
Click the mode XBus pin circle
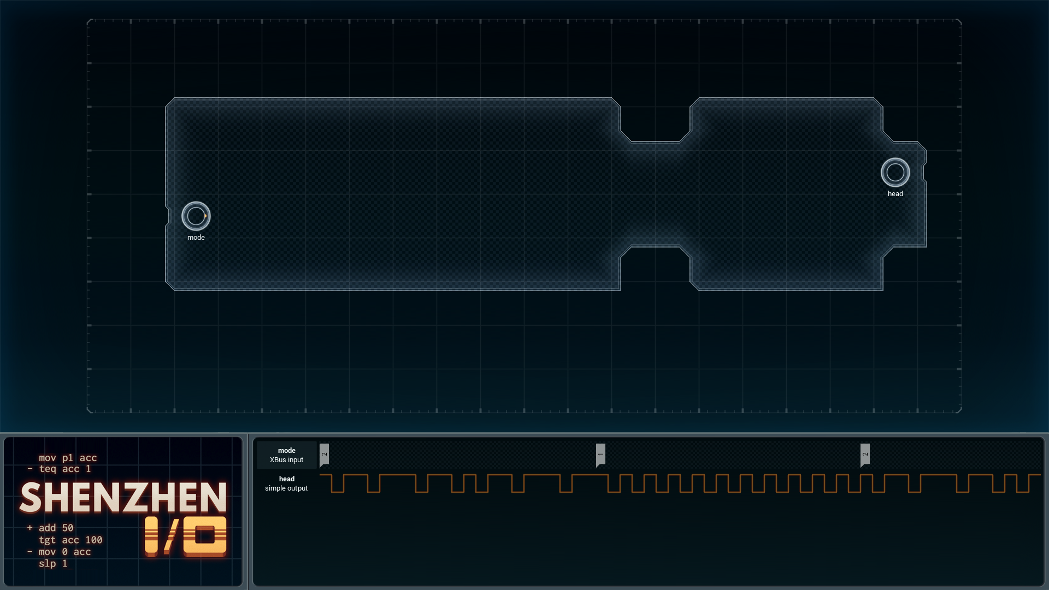point(196,216)
